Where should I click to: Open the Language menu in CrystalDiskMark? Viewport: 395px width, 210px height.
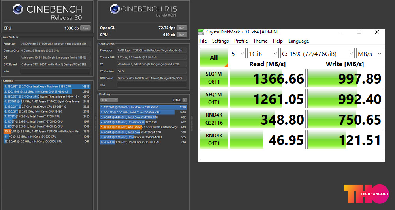pos(299,41)
